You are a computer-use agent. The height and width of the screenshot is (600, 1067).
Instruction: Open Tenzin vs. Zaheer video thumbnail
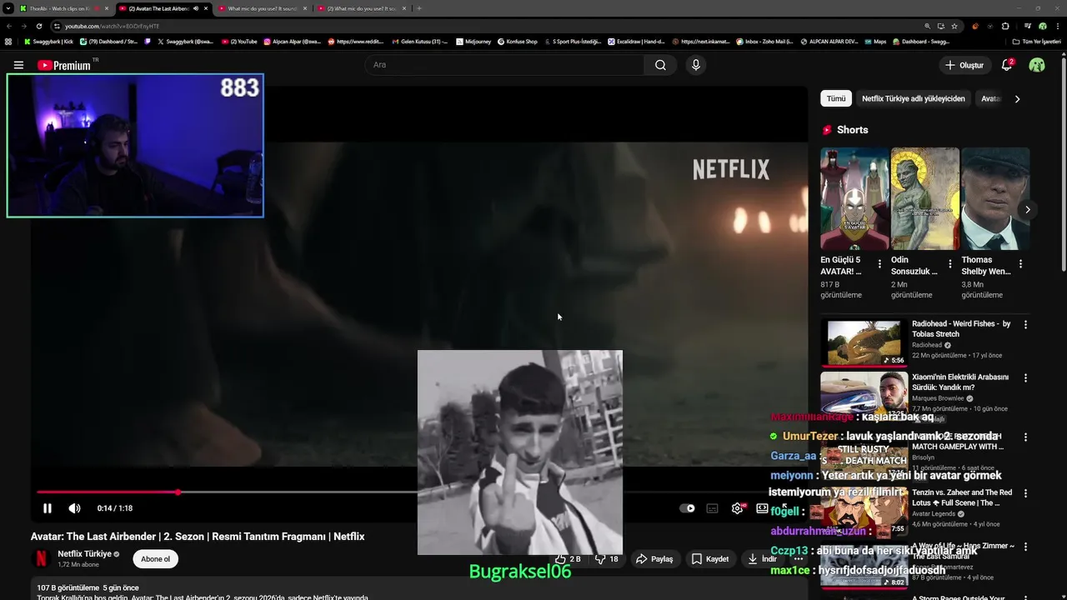[864, 512]
